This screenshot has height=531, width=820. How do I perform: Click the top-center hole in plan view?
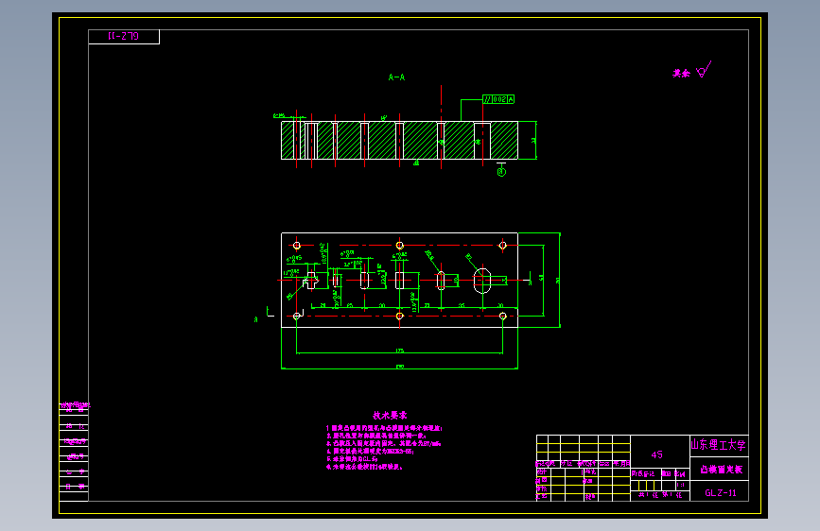click(x=399, y=245)
